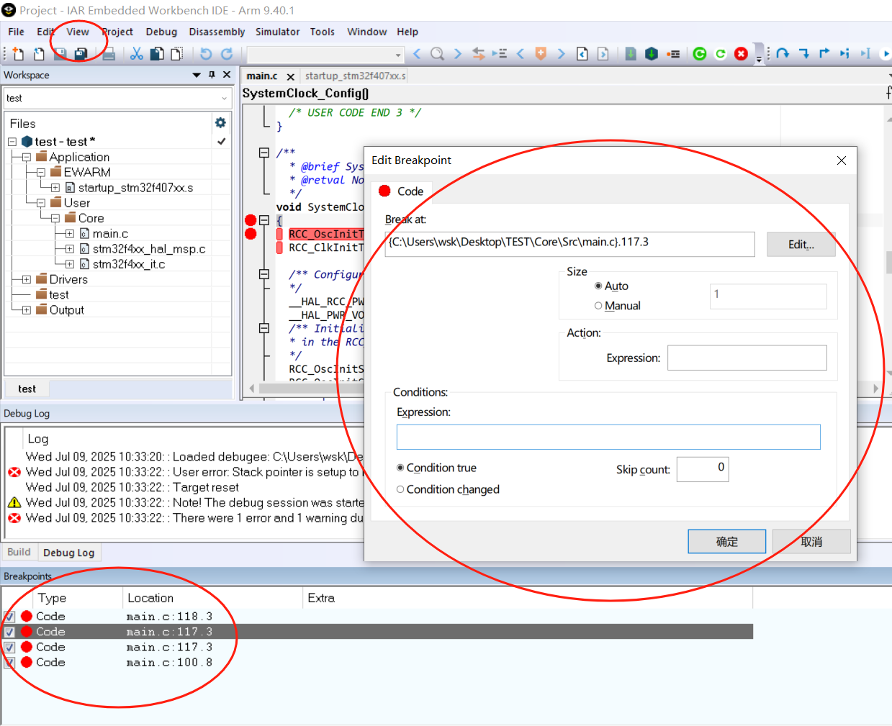892x726 pixels.
Task: Open the File menu
Action: (x=16, y=32)
